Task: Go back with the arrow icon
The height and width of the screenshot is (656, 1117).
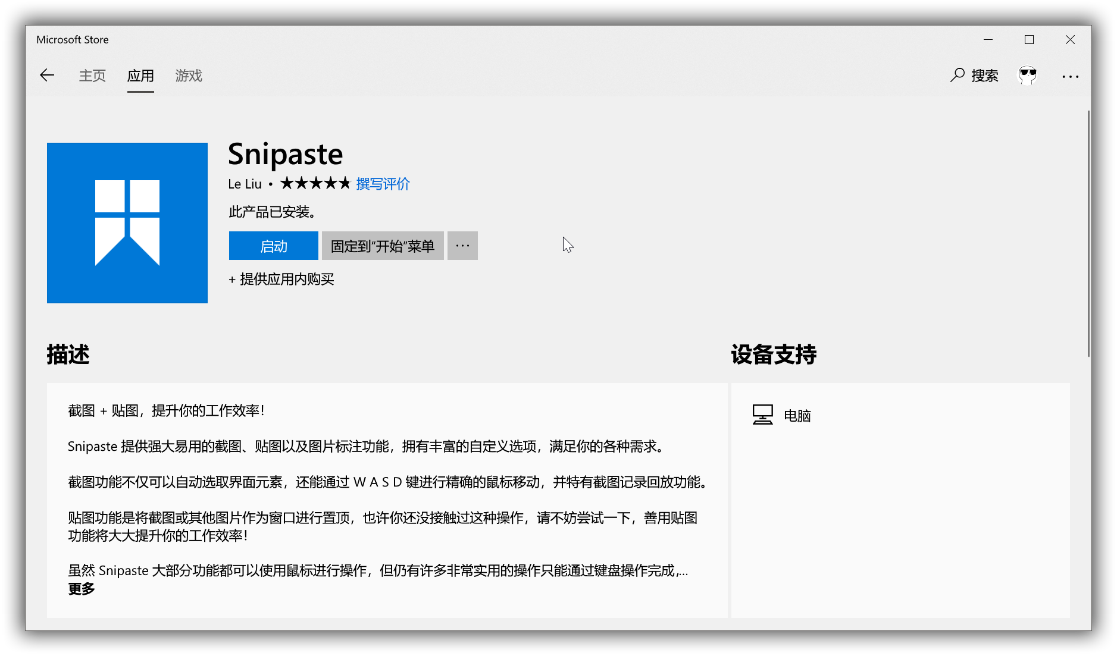Action: [47, 76]
